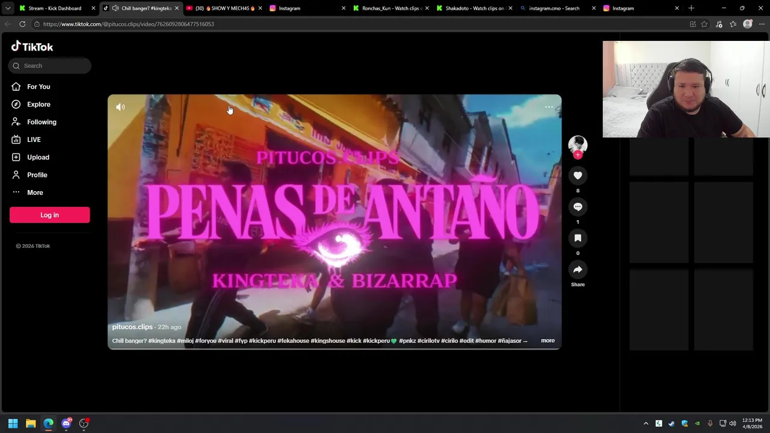Image resolution: width=770 pixels, height=433 pixels.
Task: Switch to the Ronchas_Kun Kick clips tab
Action: tap(390, 8)
